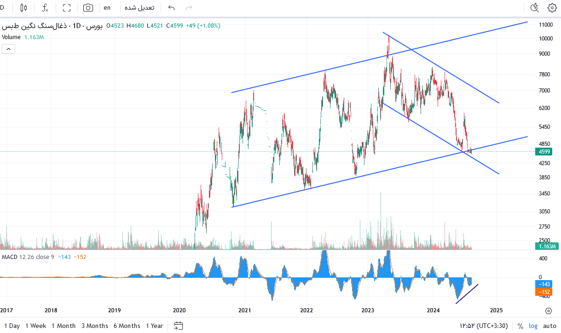Undo the last chart action
The width and height of the screenshot is (561, 333).
(x=172, y=8)
